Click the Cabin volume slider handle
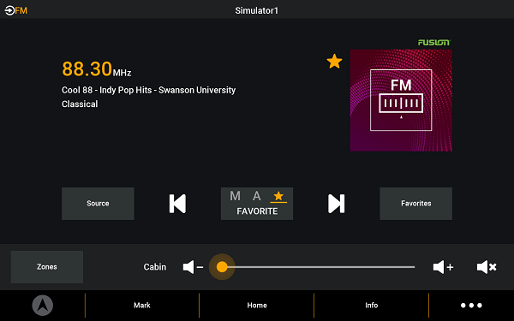Image resolution: width=514 pixels, height=321 pixels. pos(222,267)
